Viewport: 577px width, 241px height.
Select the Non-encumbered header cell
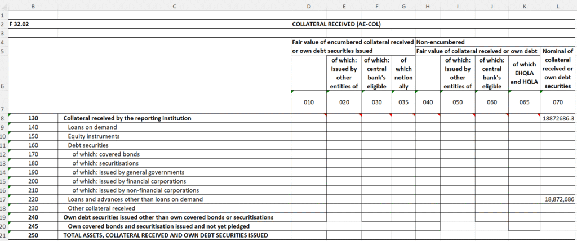pos(441,42)
